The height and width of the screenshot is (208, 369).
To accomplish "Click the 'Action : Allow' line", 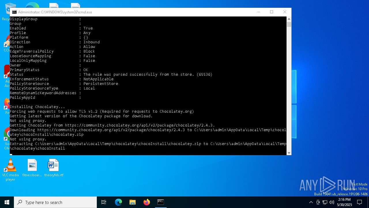I will coord(52,47).
